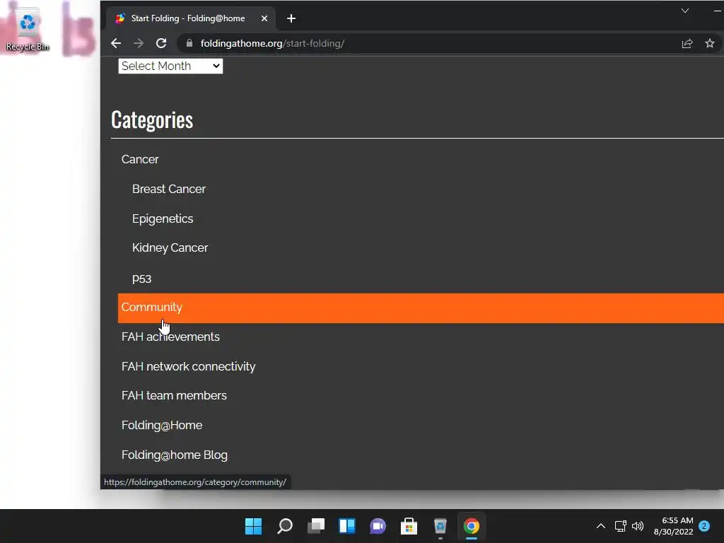Viewport: 724px width, 543px height.
Task: Open the Windows Start menu
Action: (253, 526)
